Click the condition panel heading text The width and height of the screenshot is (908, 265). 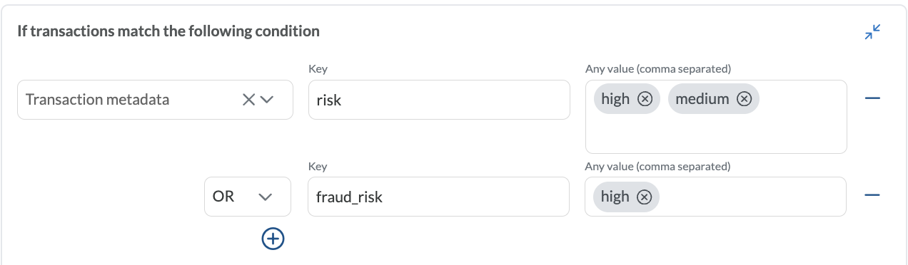pyautogui.click(x=168, y=31)
